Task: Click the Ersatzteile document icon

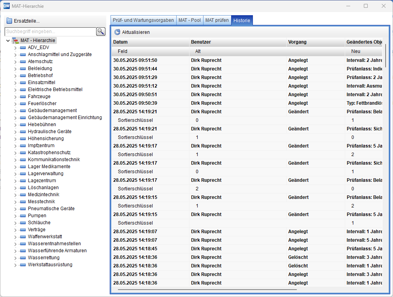Action: coord(9,21)
